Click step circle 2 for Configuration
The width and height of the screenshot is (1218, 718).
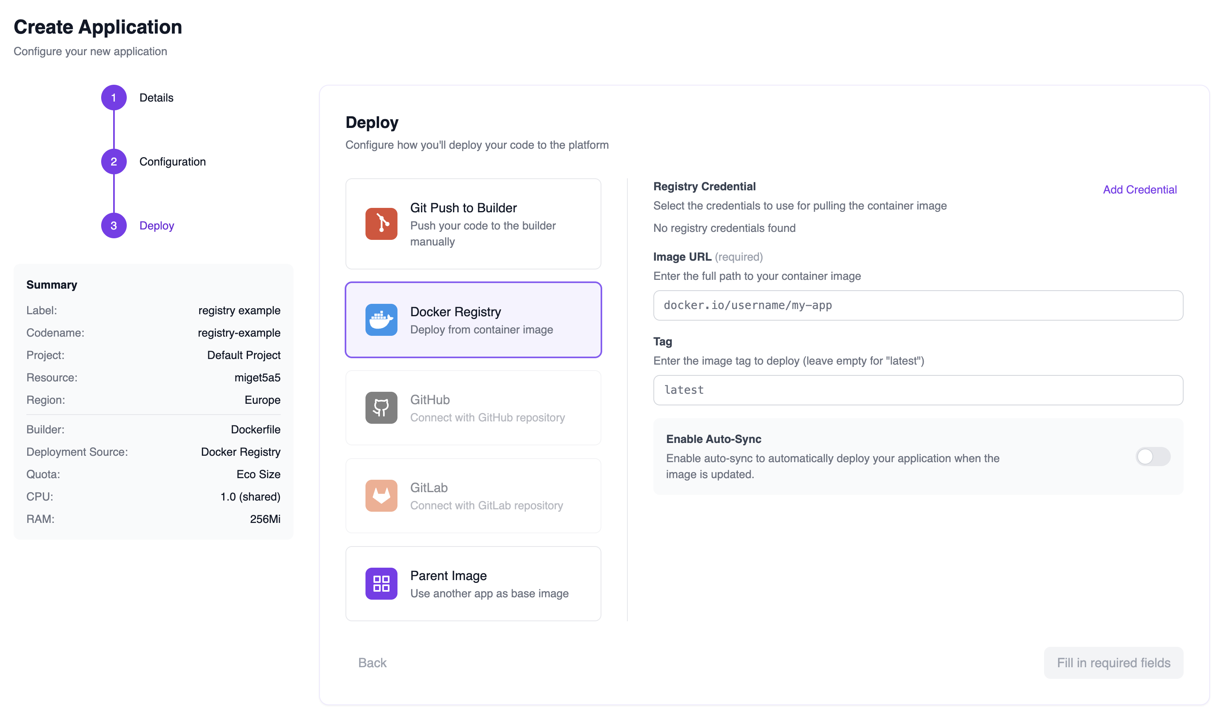pyautogui.click(x=114, y=161)
